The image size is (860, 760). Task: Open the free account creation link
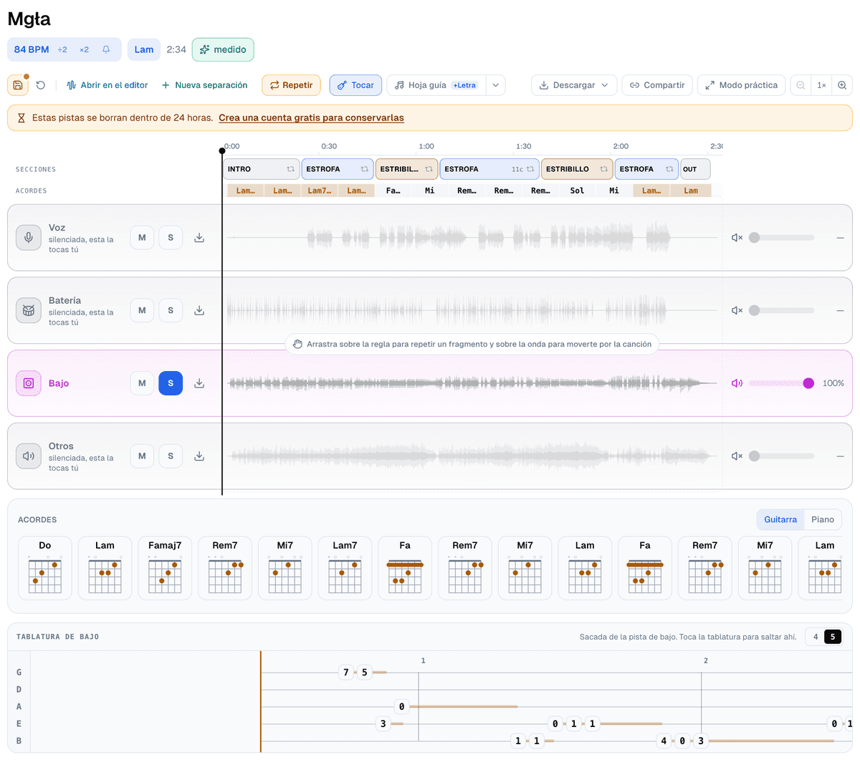pos(311,118)
